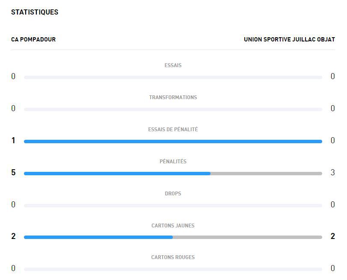Select the Essais stat label

173,65
